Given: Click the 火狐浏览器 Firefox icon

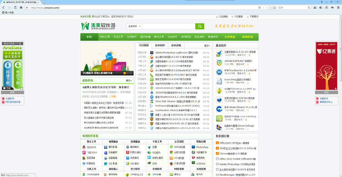Looking at the screenshot, I should (171, 163).
